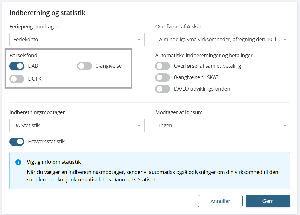Enable Overførsel af samlet betaling
Screen dimensions: 300x215
click(163, 66)
